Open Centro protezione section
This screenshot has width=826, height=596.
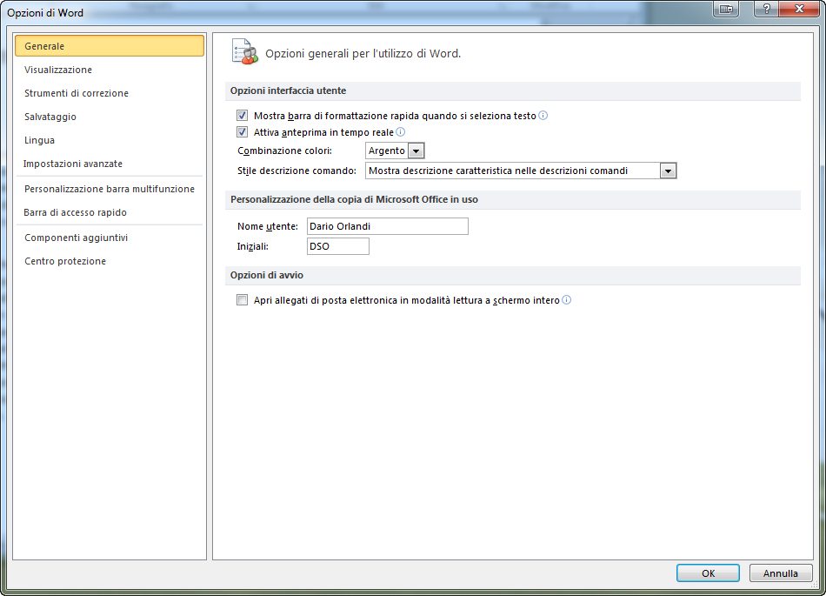(65, 261)
